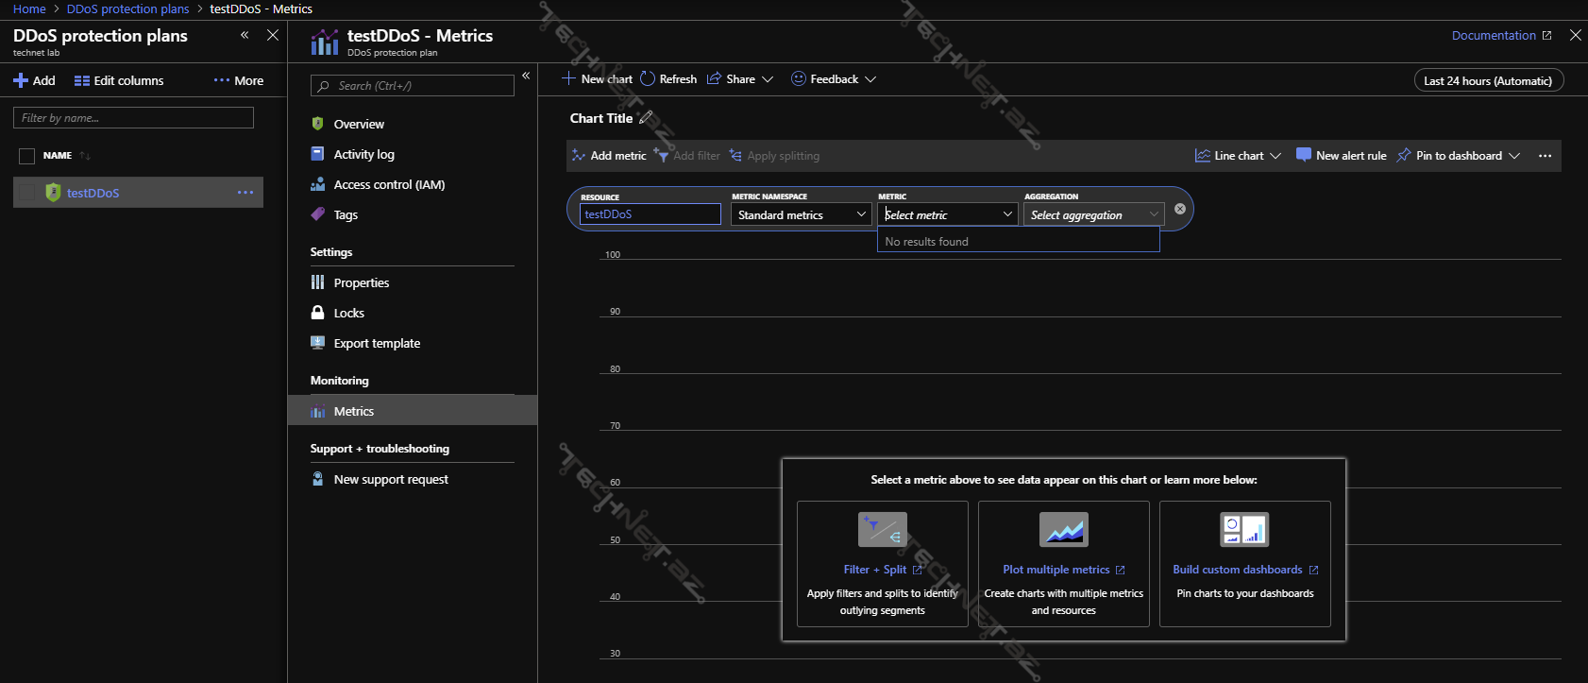Open the ellipsis menu for the testDDoS row
This screenshot has height=683, width=1588.
[x=245, y=193]
